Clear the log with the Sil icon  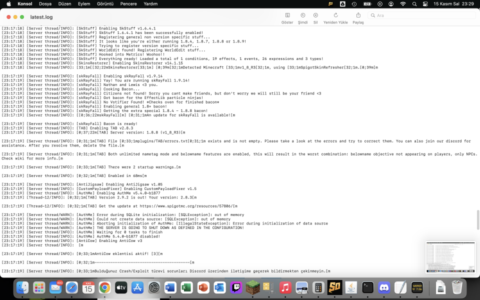tap(315, 15)
